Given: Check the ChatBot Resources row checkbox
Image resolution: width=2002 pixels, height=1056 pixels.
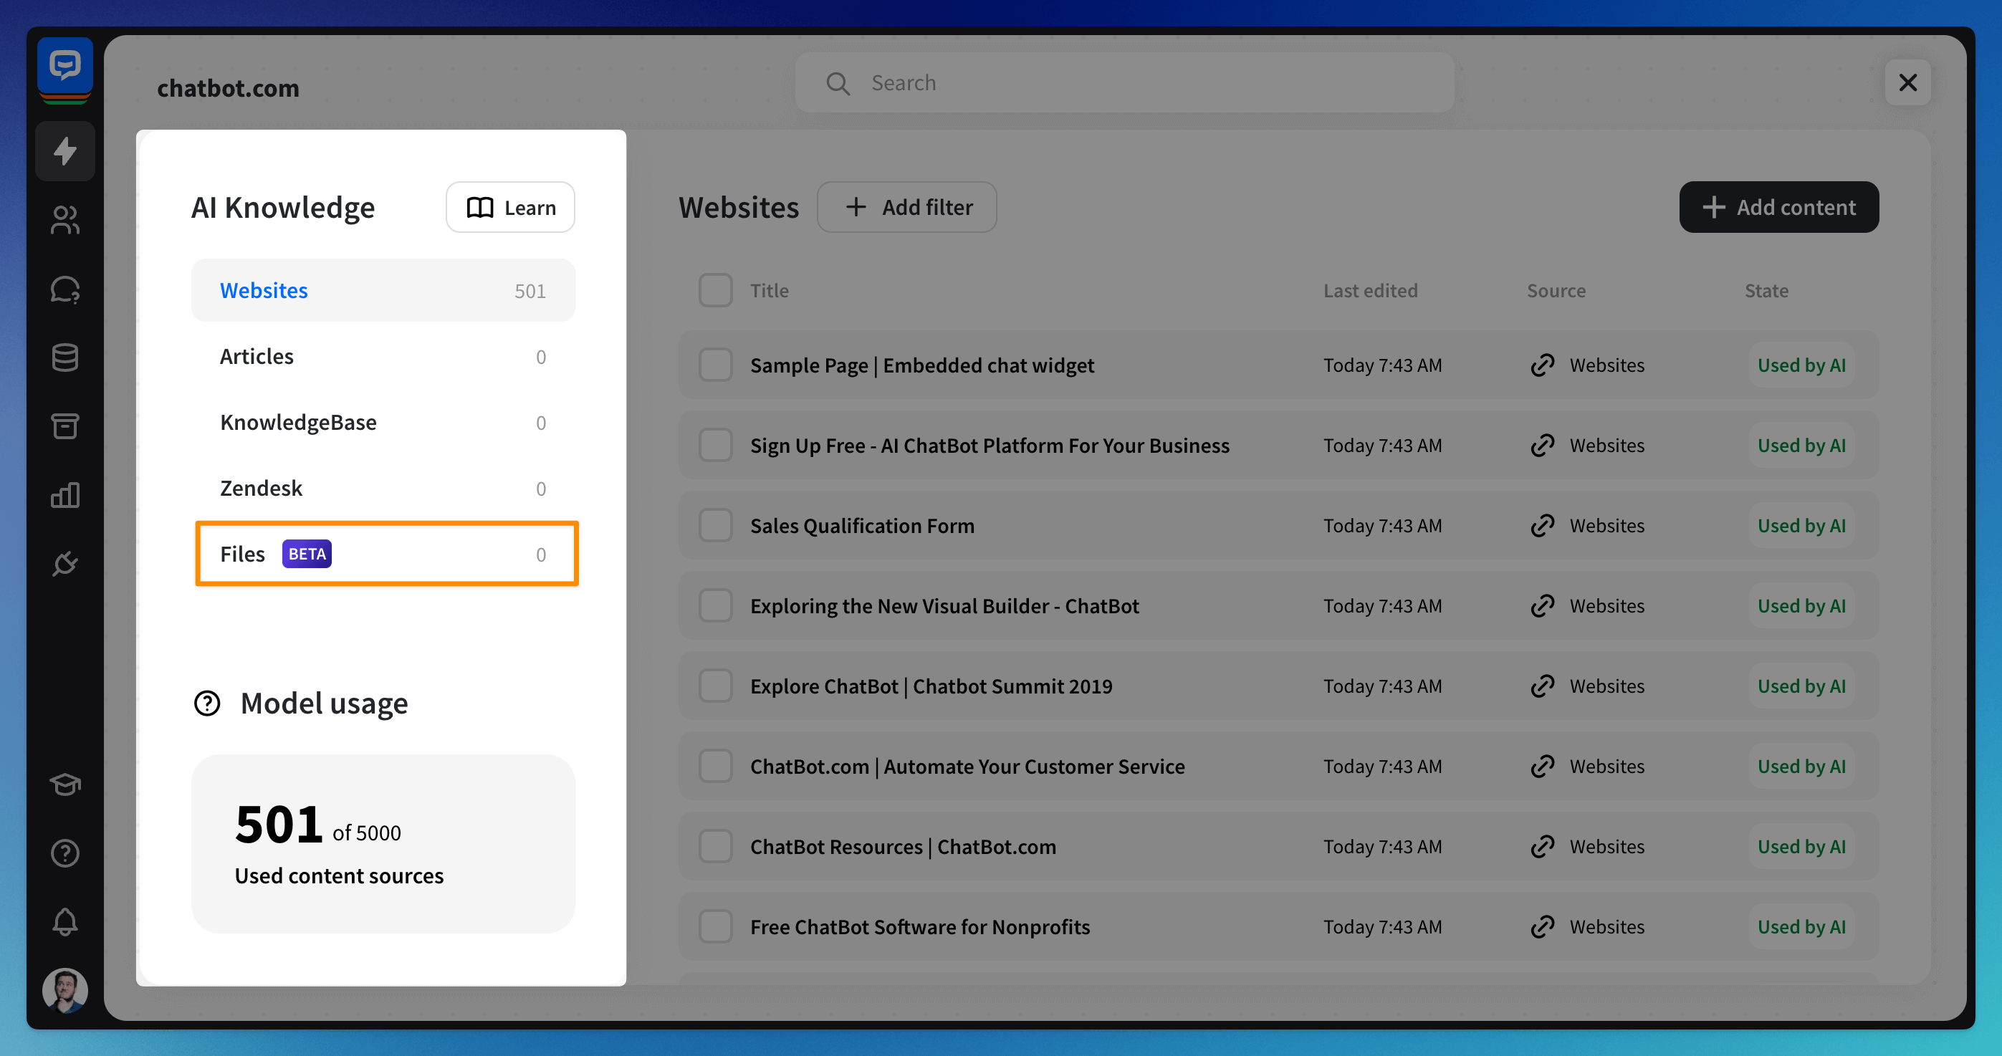Looking at the screenshot, I should [715, 847].
